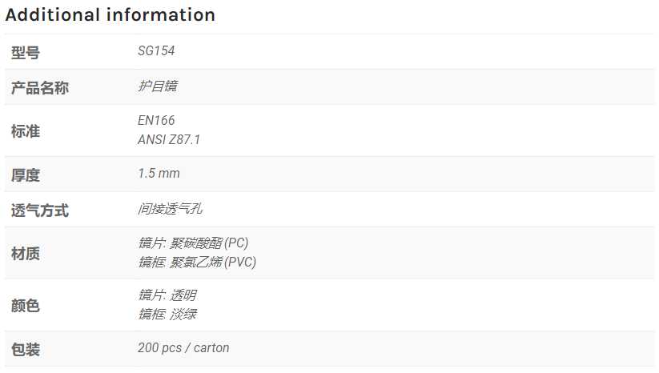Click the 型号 row label
The image size is (659, 373).
(x=25, y=53)
